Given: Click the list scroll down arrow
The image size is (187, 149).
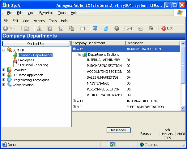Looking at the screenshot, I should (x=183, y=108).
